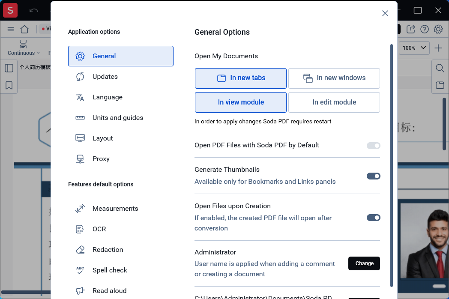Click the Redaction eraser icon
The height and width of the screenshot is (299, 449).
(x=80, y=250)
